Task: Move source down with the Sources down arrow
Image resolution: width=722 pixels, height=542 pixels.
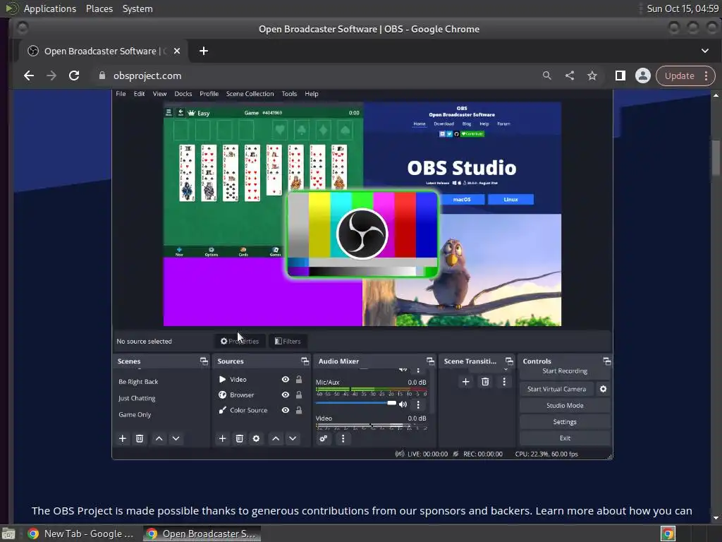Action: pos(293,438)
